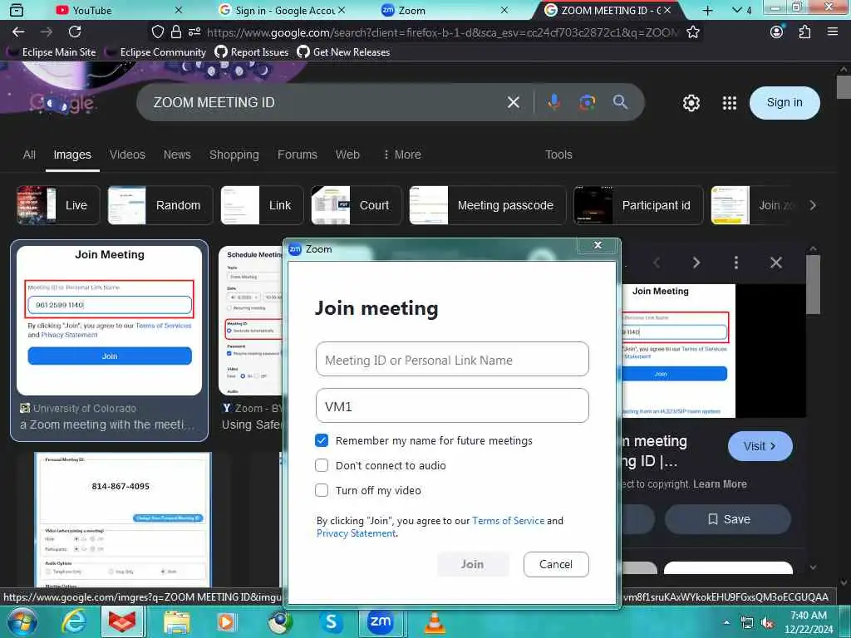This screenshot has width=851, height=638.
Task: Show next image in preview panel
Action: 696,263
